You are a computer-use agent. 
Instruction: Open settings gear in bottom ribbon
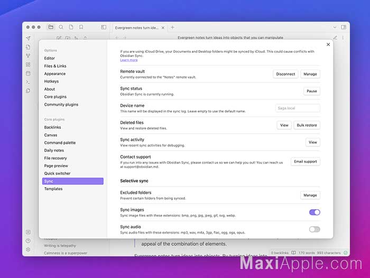click(x=28, y=249)
